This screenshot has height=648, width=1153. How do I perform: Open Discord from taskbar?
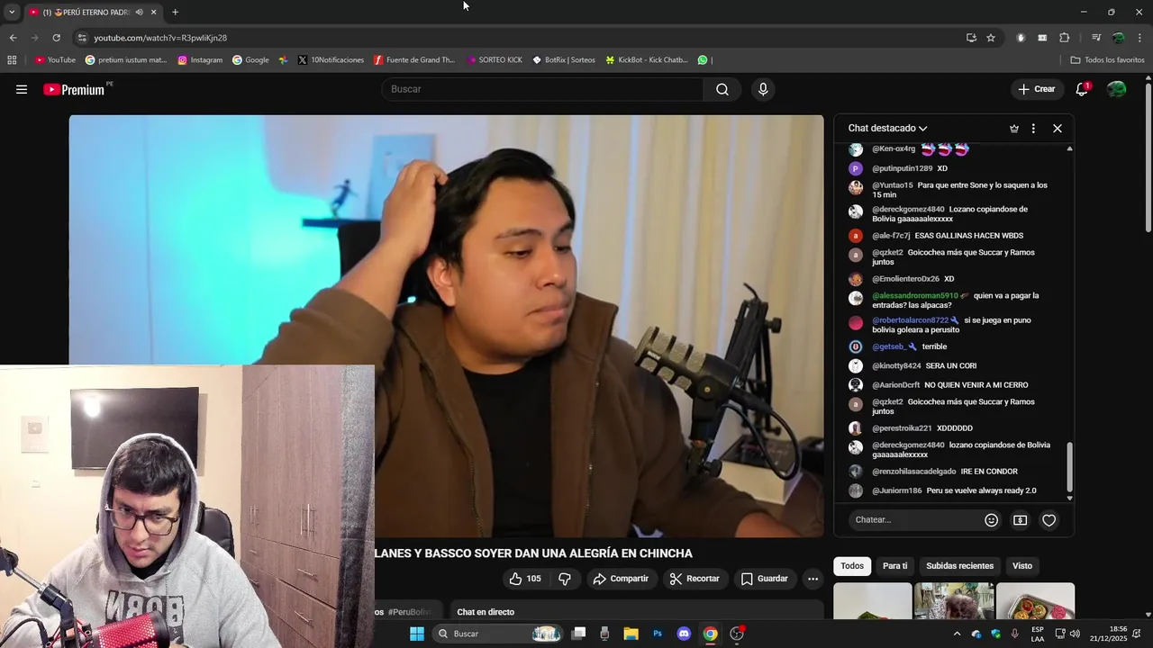(x=684, y=634)
